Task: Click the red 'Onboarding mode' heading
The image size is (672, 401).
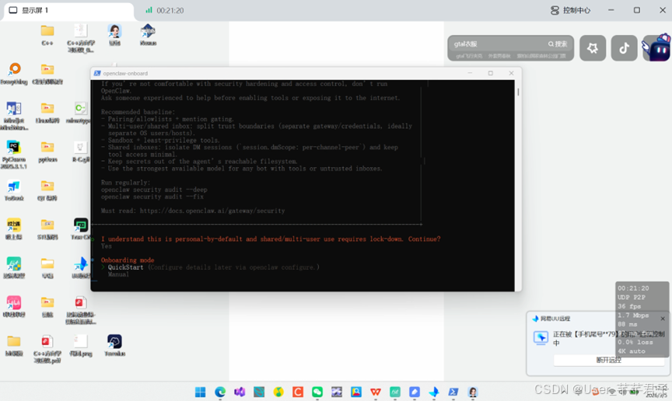Action: click(x=128, y=260)
